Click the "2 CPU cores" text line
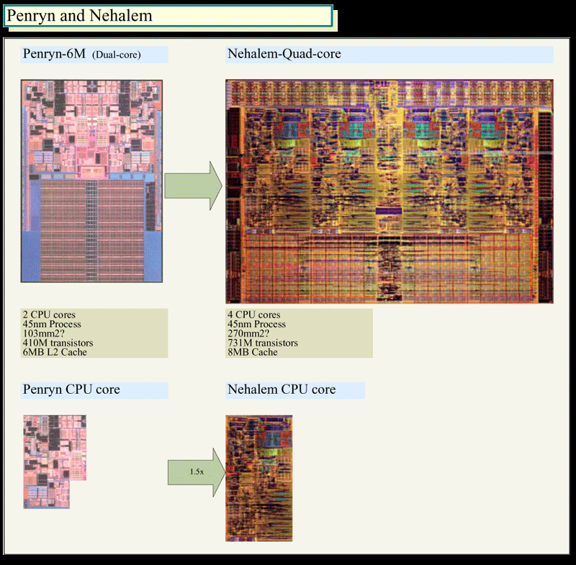Screen dimensions: 576x565 [x=49, y=315]
